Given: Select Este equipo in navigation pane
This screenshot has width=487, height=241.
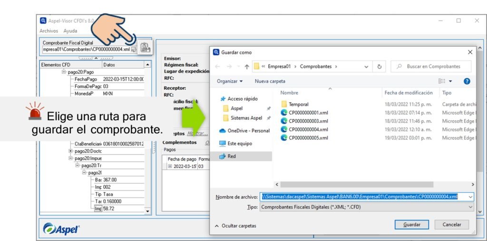Looking at the screenshot, I should click(x=235, y=144).
